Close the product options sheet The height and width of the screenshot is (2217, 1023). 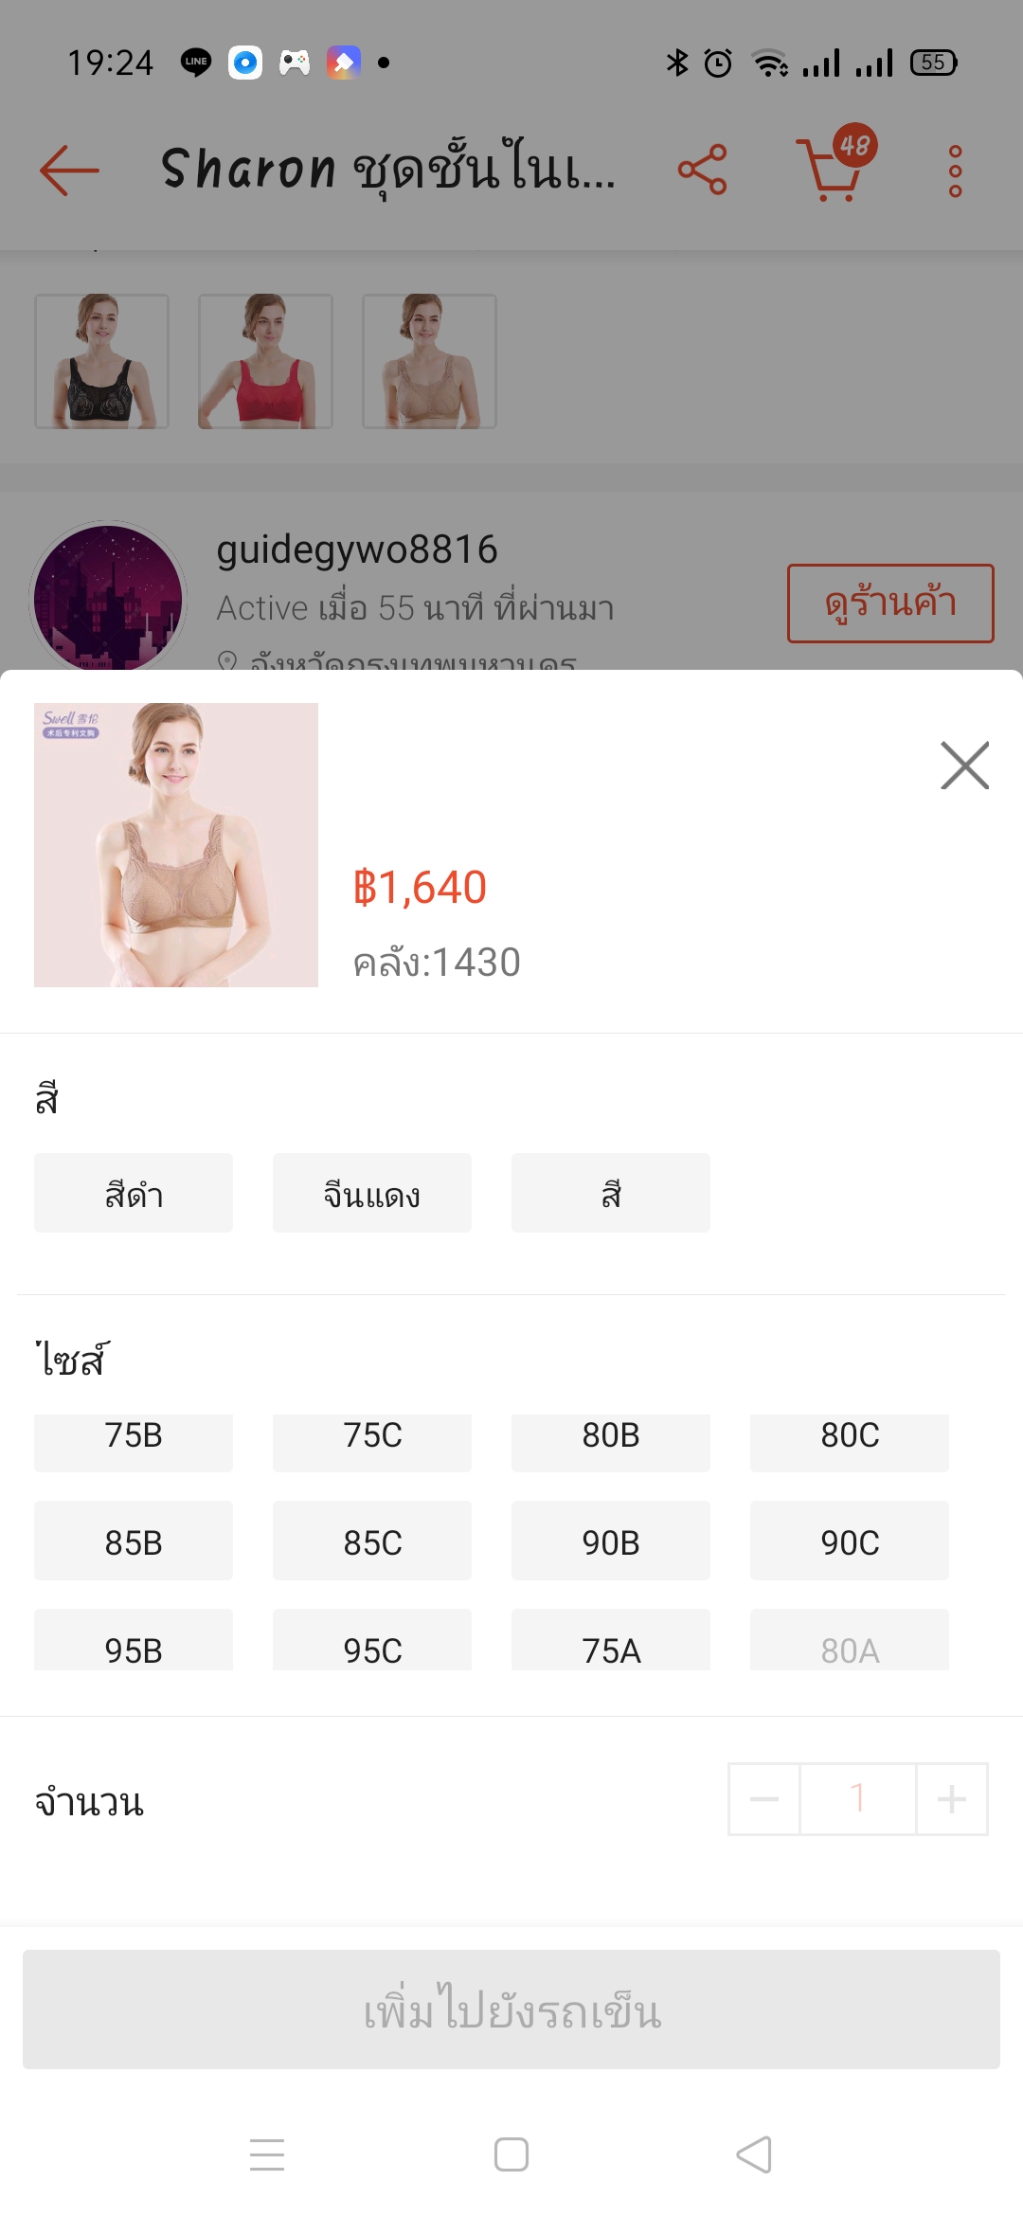[x=964, y=766]
